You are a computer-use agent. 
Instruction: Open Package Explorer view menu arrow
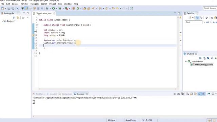pyautogui.click(x=28, y=18)
